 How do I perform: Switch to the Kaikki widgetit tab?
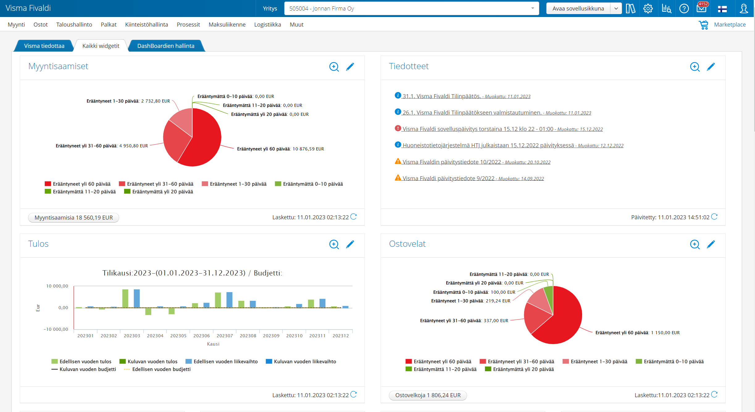(x=101, y=46)
